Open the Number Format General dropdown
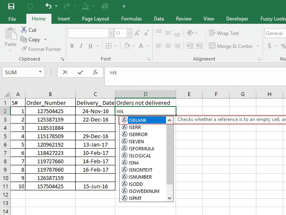286x215 pixels. pyautogui.click(x=275, y=33)
